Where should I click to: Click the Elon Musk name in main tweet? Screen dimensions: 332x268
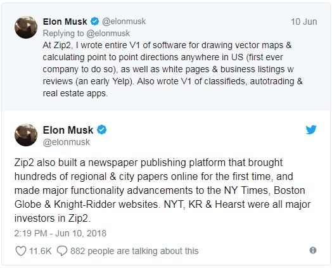coord(68,130)
